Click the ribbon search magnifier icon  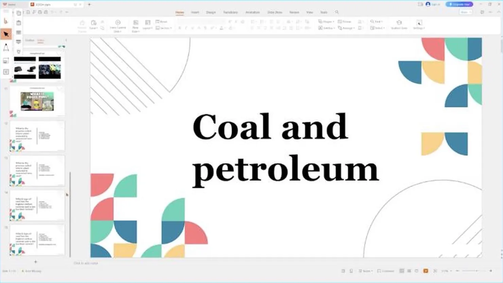pos(337,12)
